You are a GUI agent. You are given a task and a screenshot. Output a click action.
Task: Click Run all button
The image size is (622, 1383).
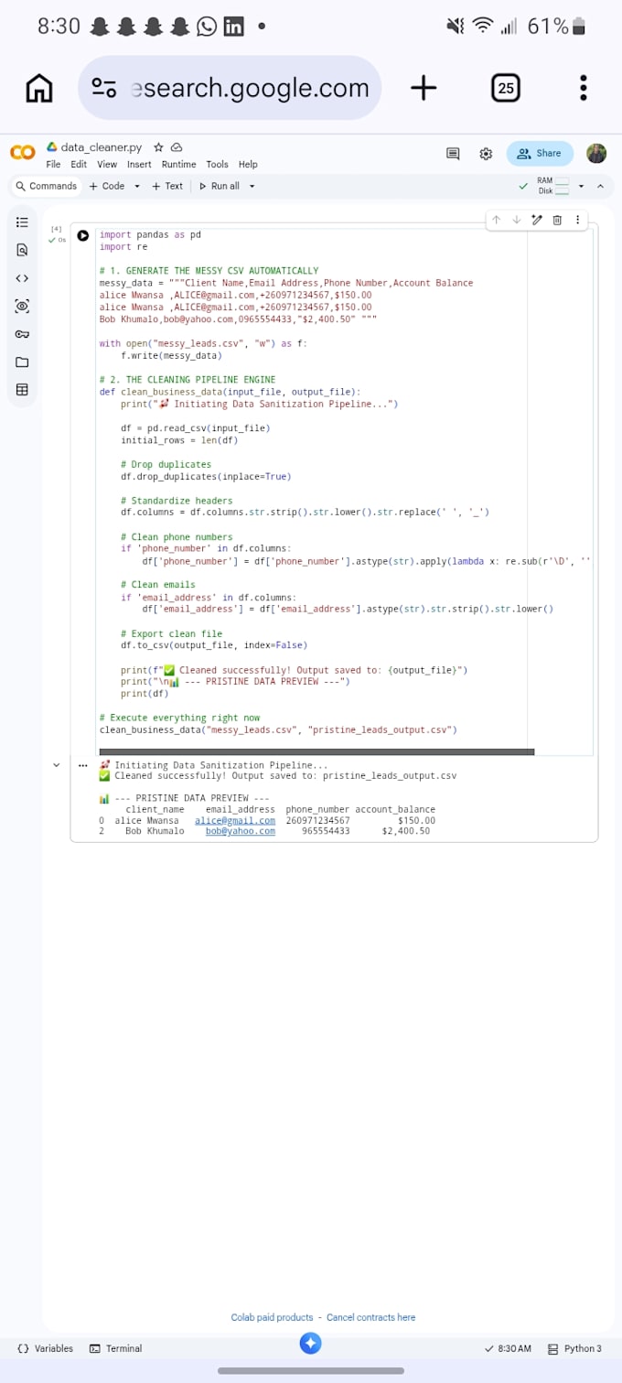[219, 186]
